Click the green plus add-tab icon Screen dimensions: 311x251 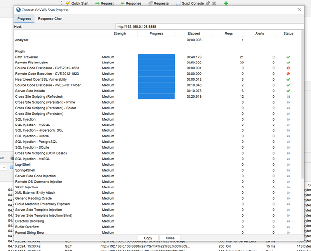coord(226,3)
